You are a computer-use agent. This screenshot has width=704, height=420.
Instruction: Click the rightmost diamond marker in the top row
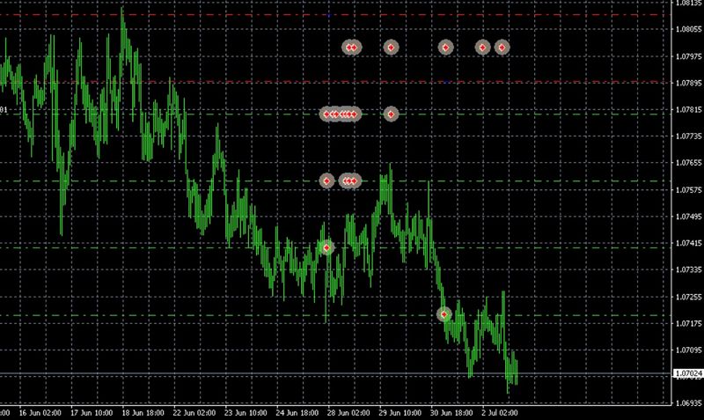(502, 48)
